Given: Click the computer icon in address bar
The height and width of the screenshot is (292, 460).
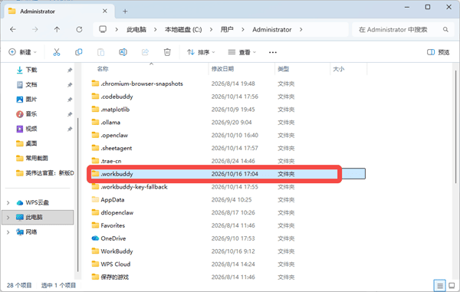Looking at the screenshot, I should pyautogui.click(x=103, y=29).
